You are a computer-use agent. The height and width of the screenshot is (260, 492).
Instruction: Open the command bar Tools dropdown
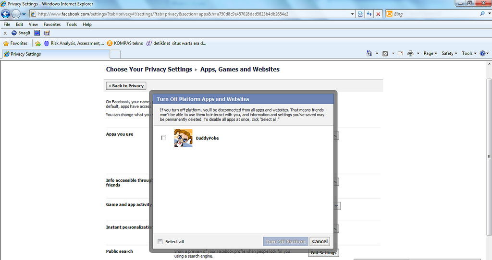(469, 53)
